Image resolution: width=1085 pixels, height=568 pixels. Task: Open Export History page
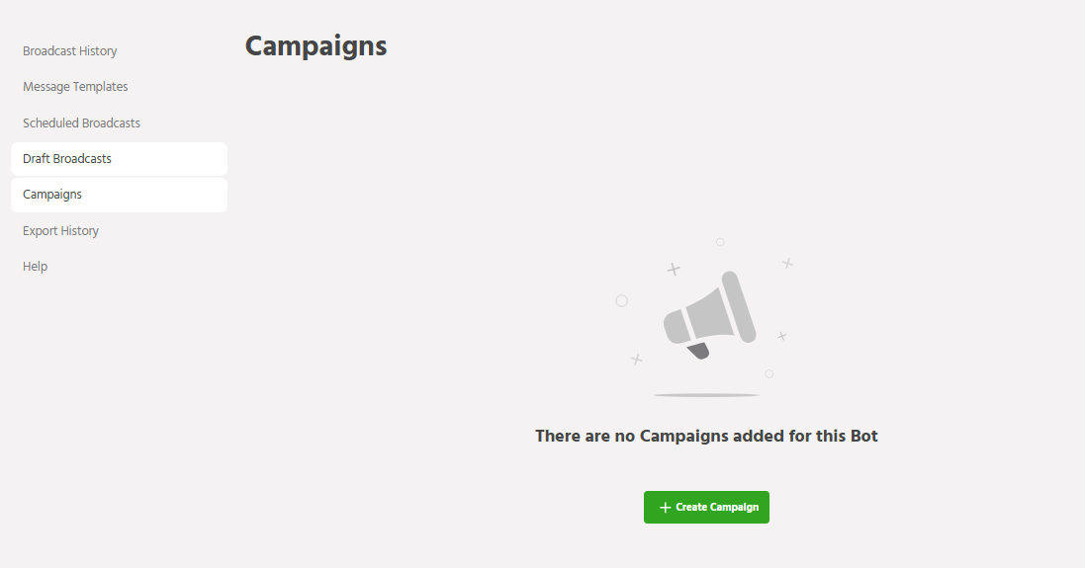pyautogui.click(x=60, y=231)
